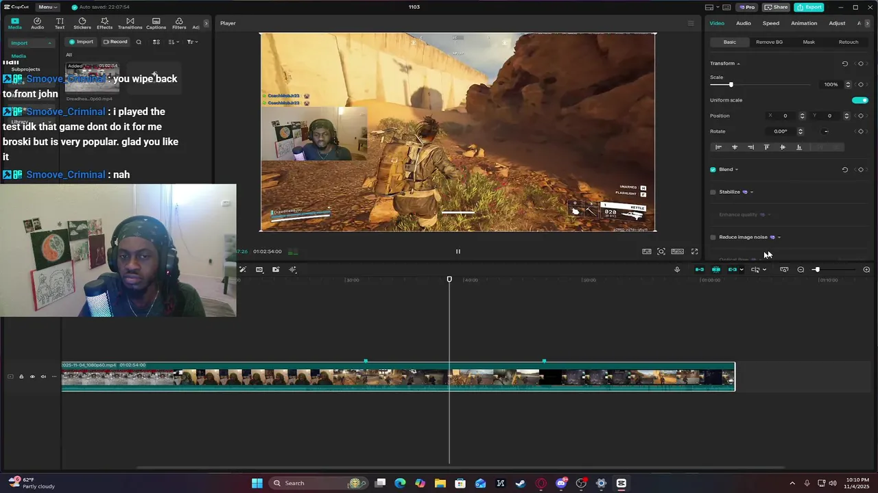878x493 pixels.
Task: Click the Pro upgrade button
Action: click(746, 7)
